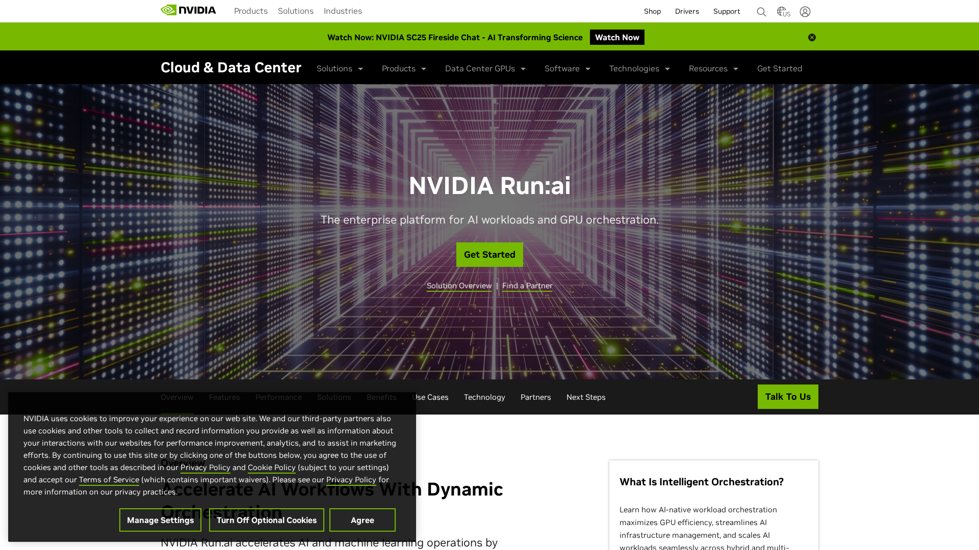The image size is (979, 550).
Task: Open the Solution Overview link
Action: click(459, 286)
